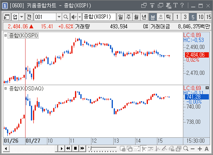Viewport: 213px width, 155px height.
Task: Zoom out chart with minus icon
Action: pos(193,149)
